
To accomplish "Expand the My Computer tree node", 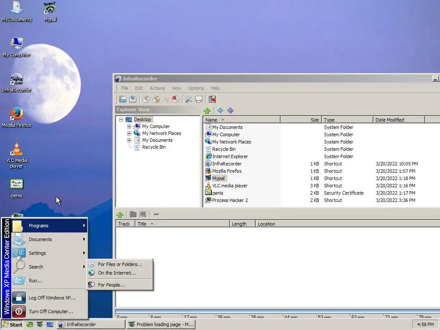I will click(x=129, y=127).
